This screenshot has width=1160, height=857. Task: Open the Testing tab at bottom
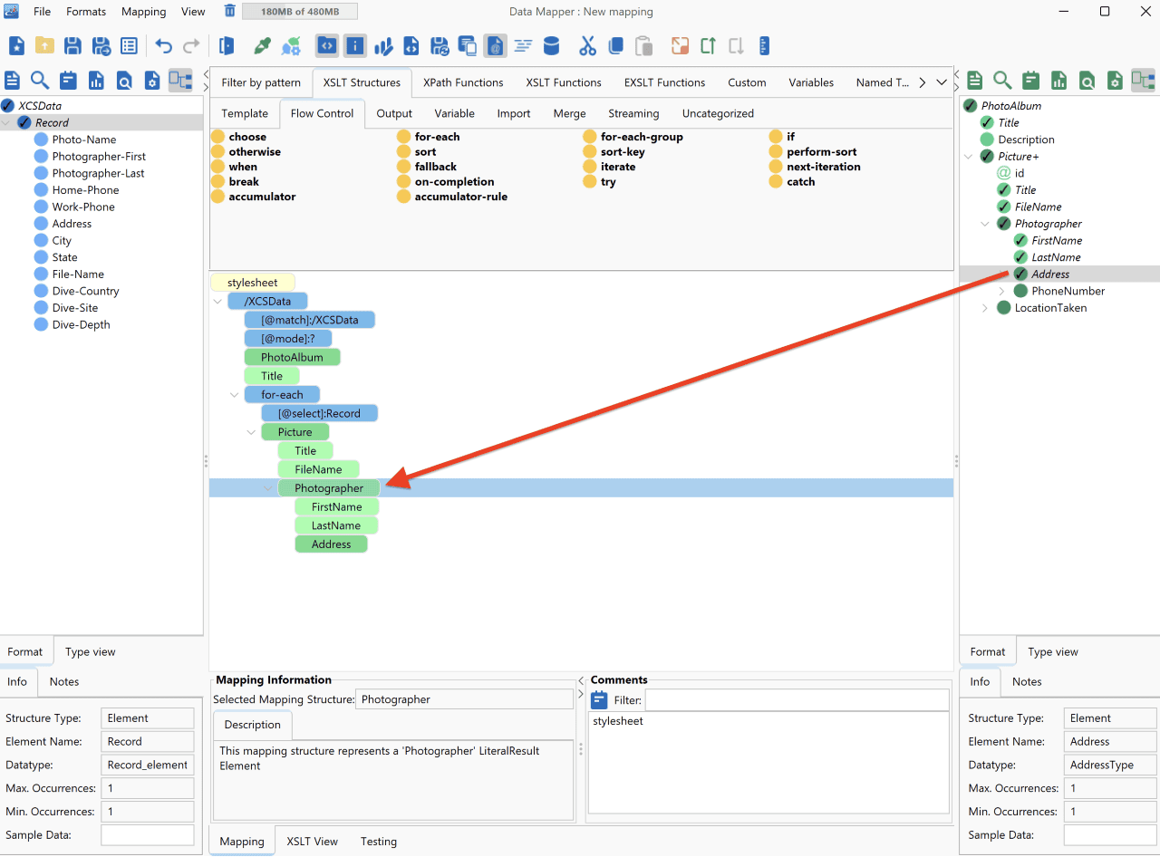(x=379, y=842)
